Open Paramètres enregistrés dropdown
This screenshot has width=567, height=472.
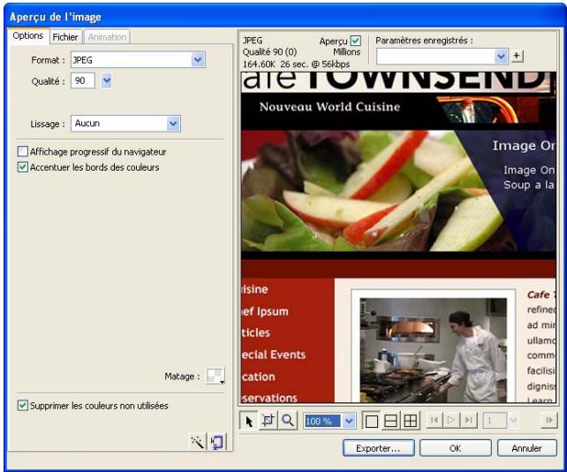pos(501,56)
